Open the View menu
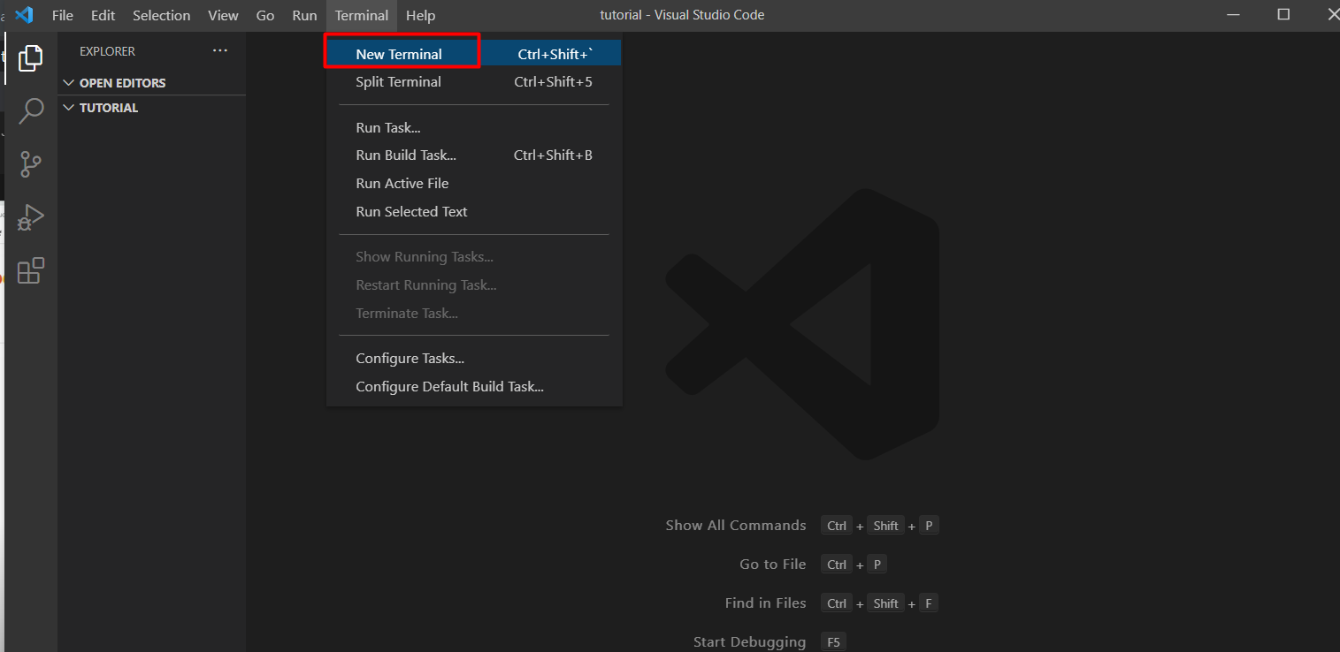Screen dimensions: 1340x652 [x=223, y=15]
